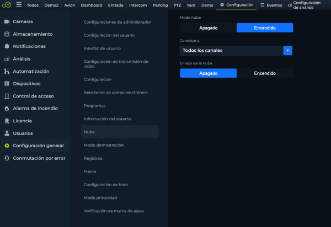Set Modo nube to Apagado
This screenshot has height=227, width=331.
tap(209, 28)
